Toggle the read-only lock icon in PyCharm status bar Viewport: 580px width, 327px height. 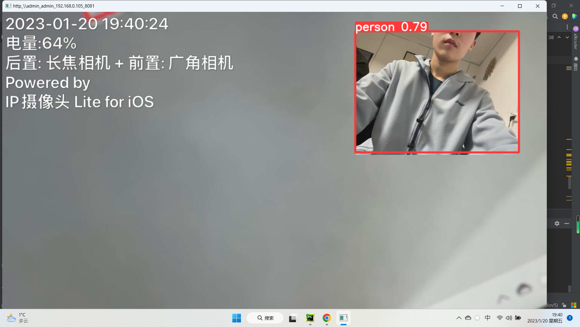pyautogui.click(x=564, y=305)
